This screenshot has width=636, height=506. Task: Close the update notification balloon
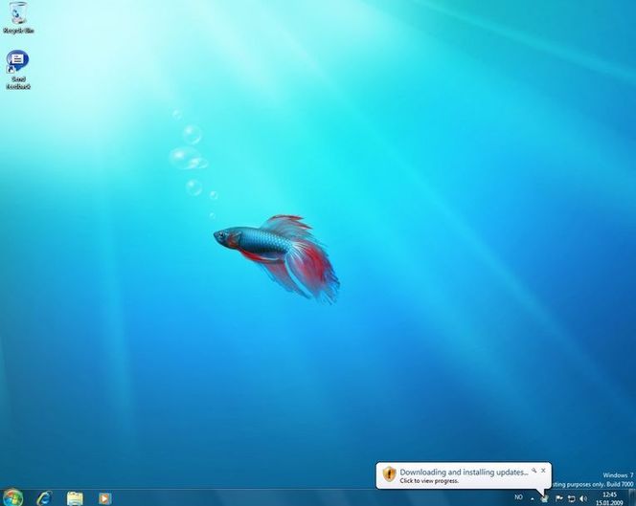click(x=543, y=471)
